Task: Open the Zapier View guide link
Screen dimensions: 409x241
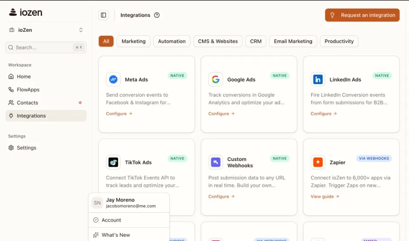Action: coord(325,196)
